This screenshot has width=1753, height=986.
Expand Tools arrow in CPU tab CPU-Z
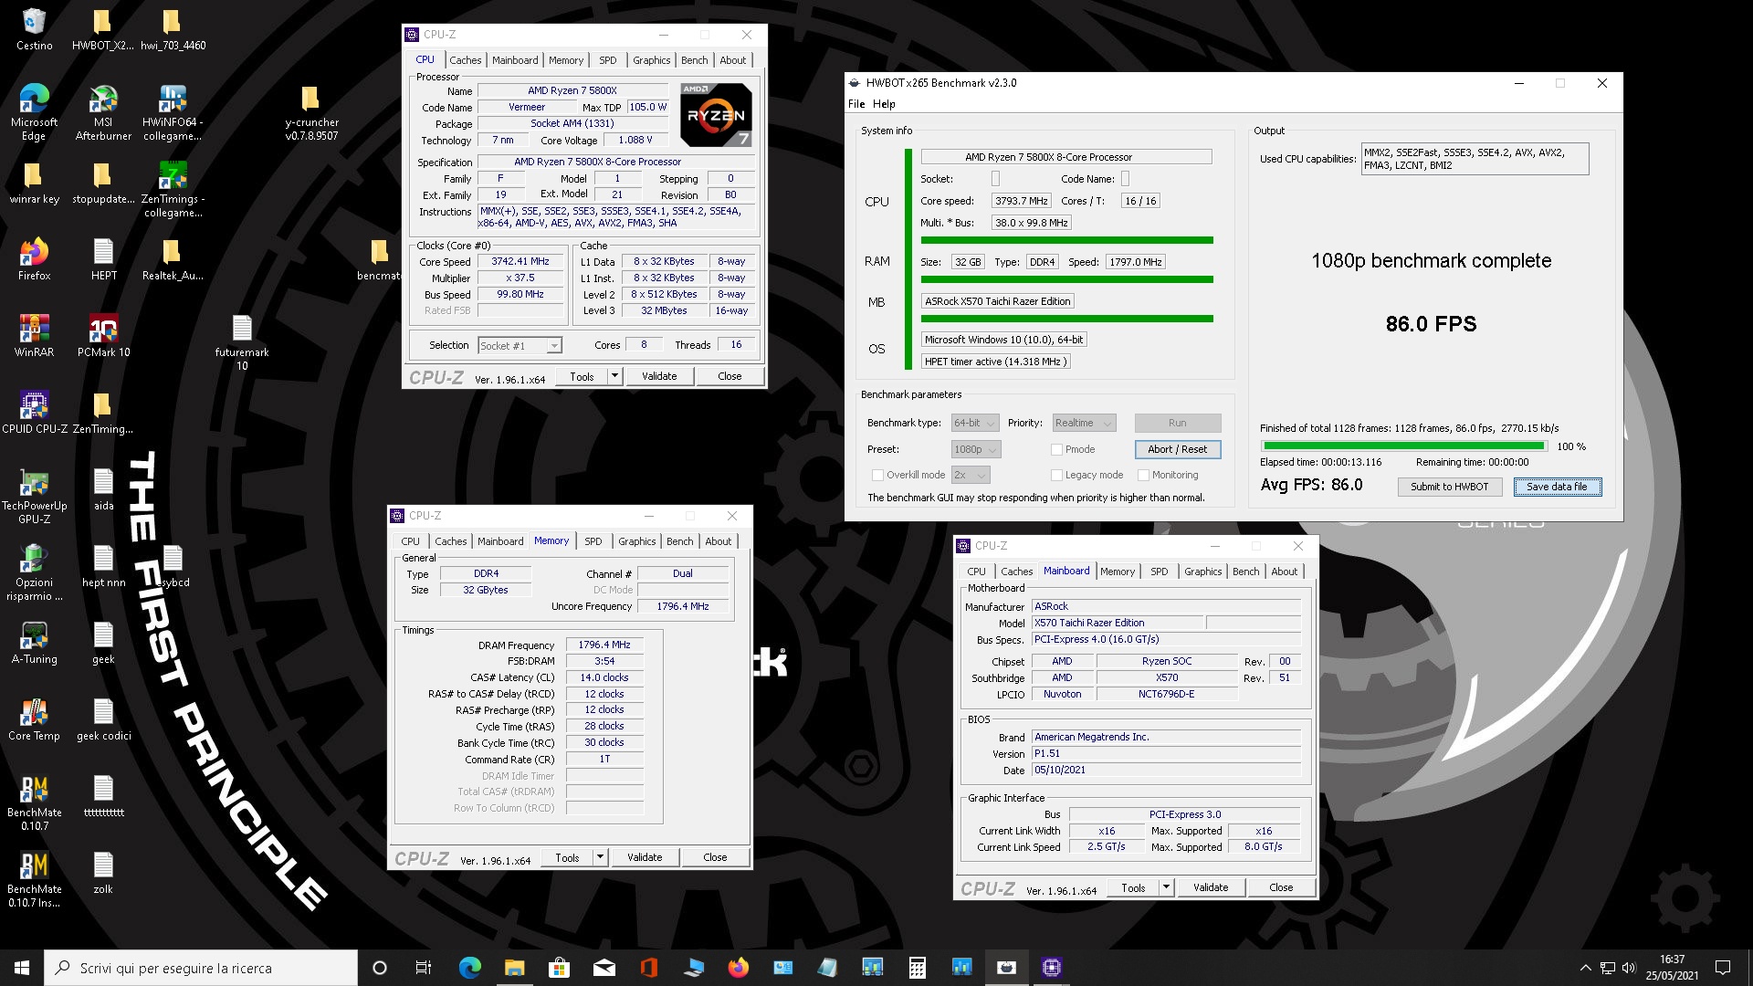coord(614,376)
